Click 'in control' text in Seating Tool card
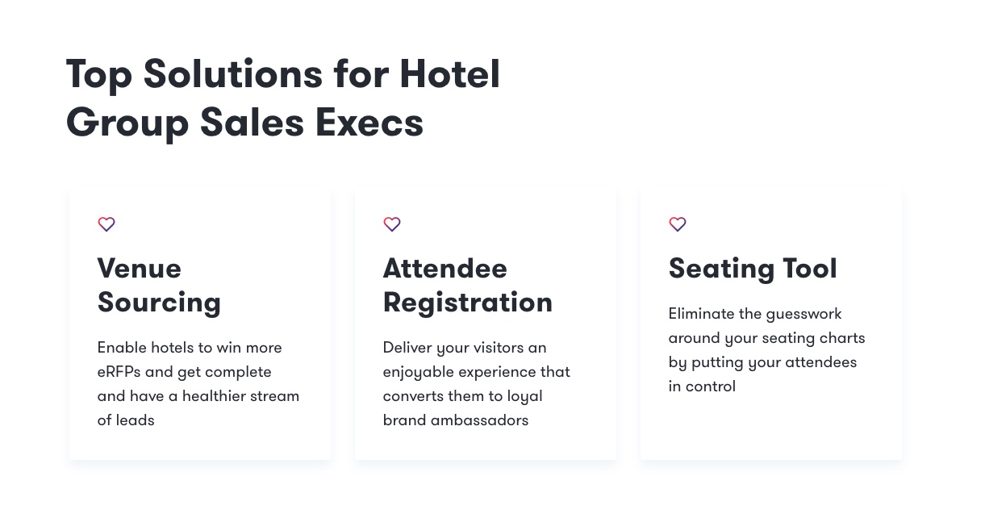Viewport: 985px width, 518px height. point(702,386)
